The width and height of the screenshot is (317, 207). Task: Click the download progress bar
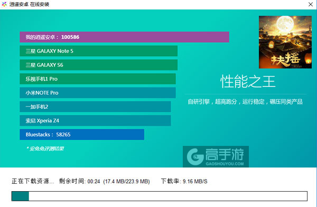[160, 196]
